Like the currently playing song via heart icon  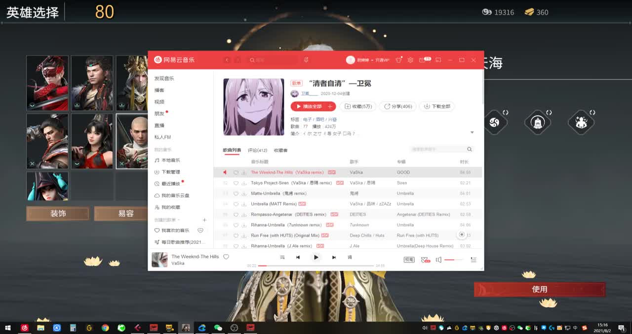click(x=226, y=257)
